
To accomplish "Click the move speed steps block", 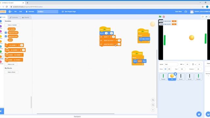I will pyautogui.click(x=139, y=61).
